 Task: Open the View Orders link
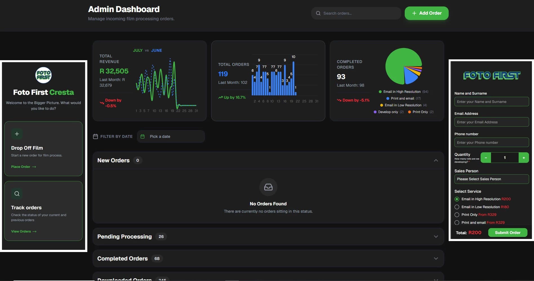click(24, 231)
